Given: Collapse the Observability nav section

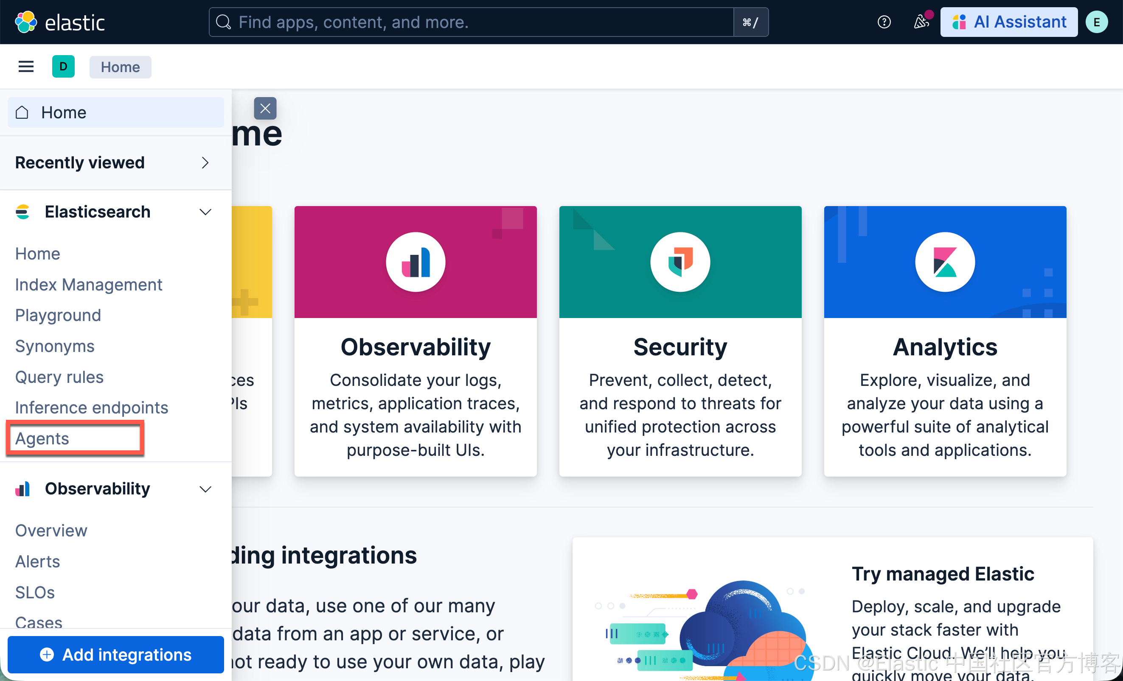Looking at the screenshot, I should [x=205, y=489].
